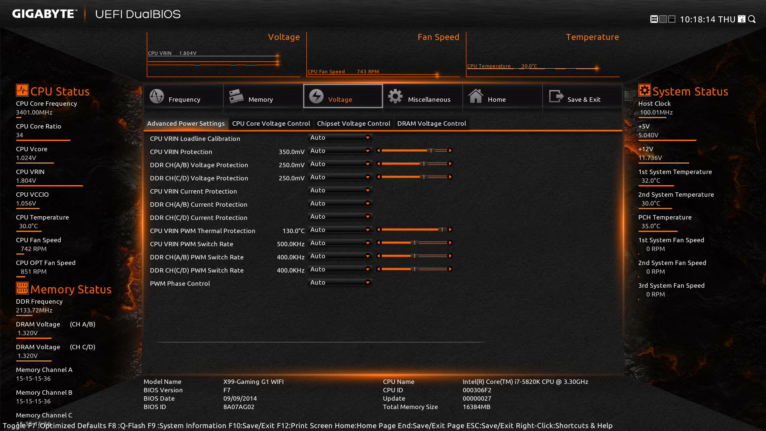Viewport: 766px width, 431px height.
Task: Switch to DRAM Voltage Control subtab
Action: point(432,124)
